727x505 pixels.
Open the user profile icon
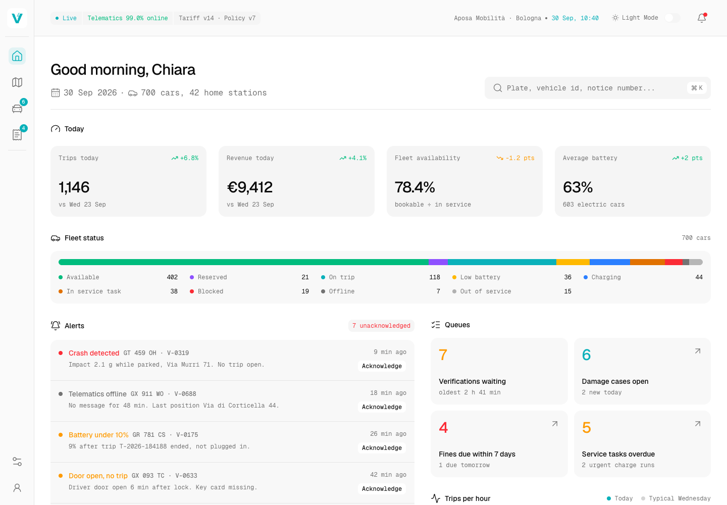coord(17,488)
